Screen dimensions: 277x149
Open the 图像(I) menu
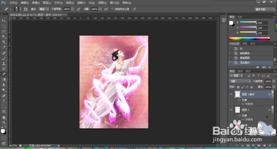(36, 3)
